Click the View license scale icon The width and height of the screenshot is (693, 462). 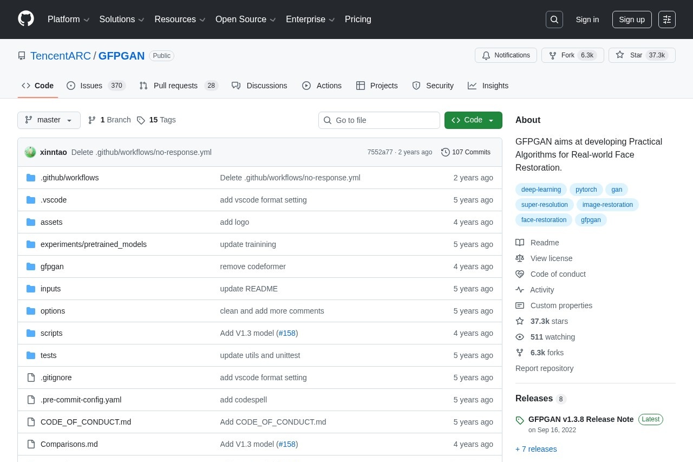coord(520,258)
